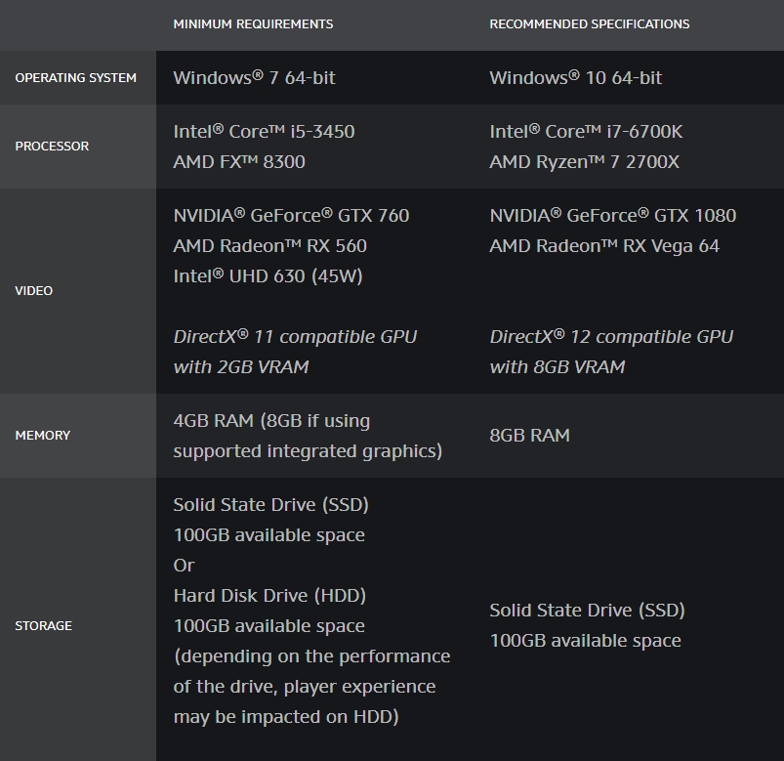The image size is (784, 761).
Task: Click the Video row label
Action: pyautogui.click(x=33, y=291)
